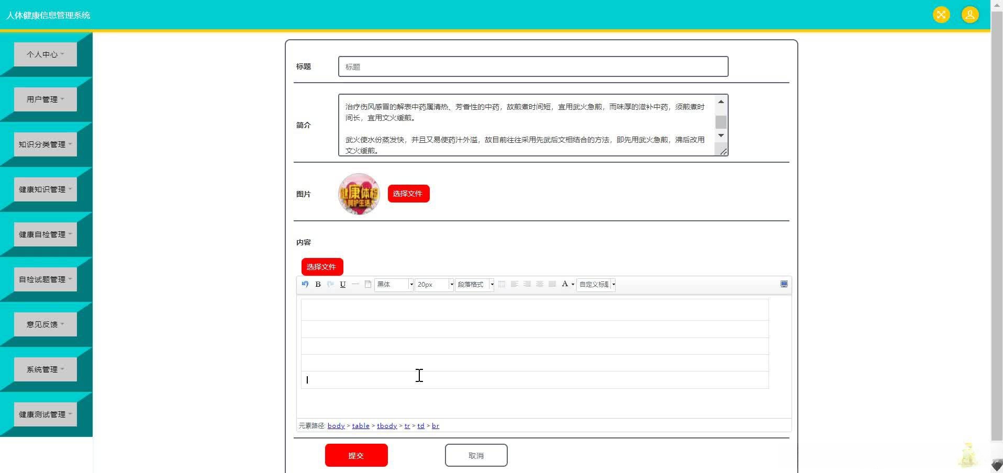Open the 黑体 font family dropdown
The height and width of the screenshot is (473, 1003).
point(394,284)
